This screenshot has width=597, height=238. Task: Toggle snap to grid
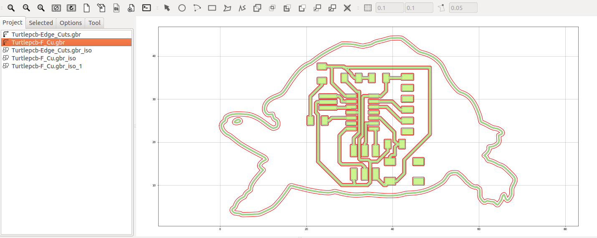click(368, 7)
